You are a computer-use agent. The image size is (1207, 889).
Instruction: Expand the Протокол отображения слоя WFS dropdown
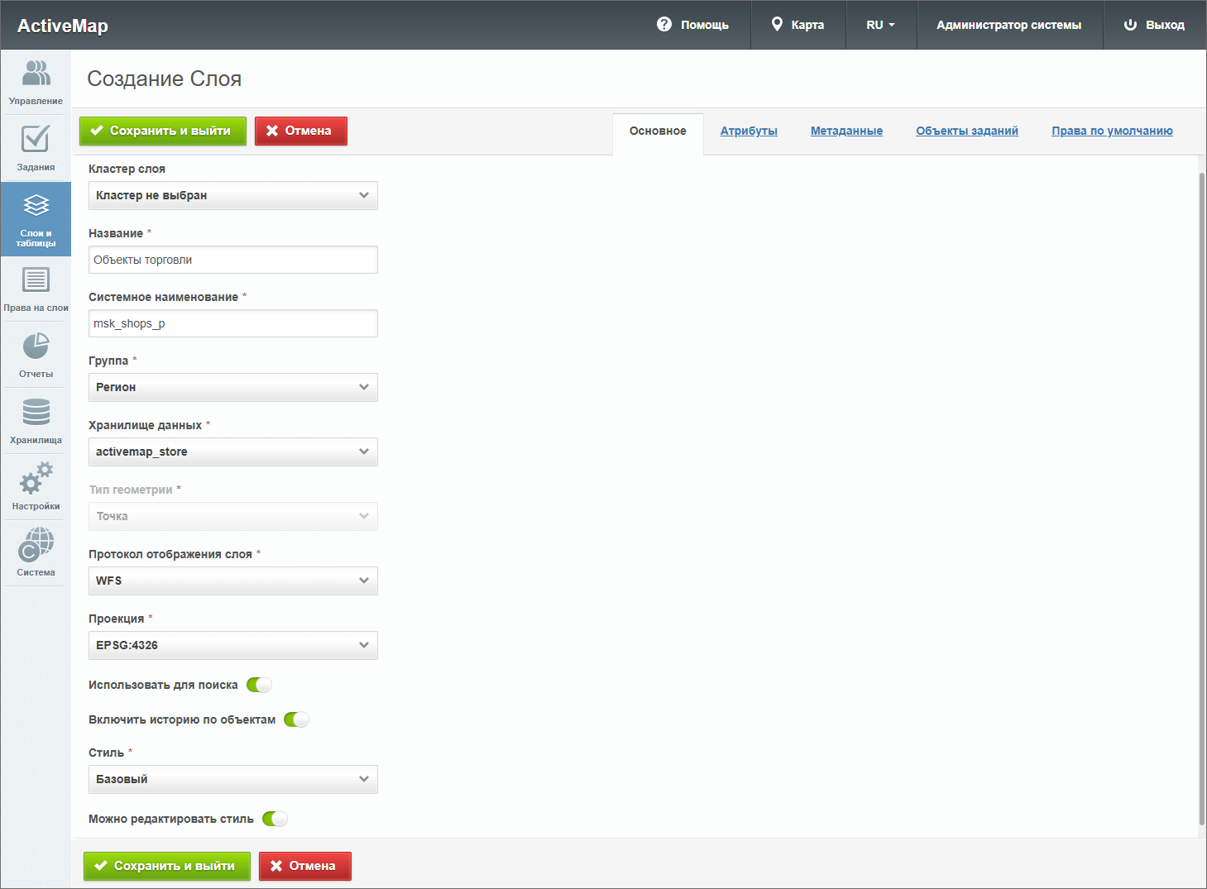click(x=232, y=581)
